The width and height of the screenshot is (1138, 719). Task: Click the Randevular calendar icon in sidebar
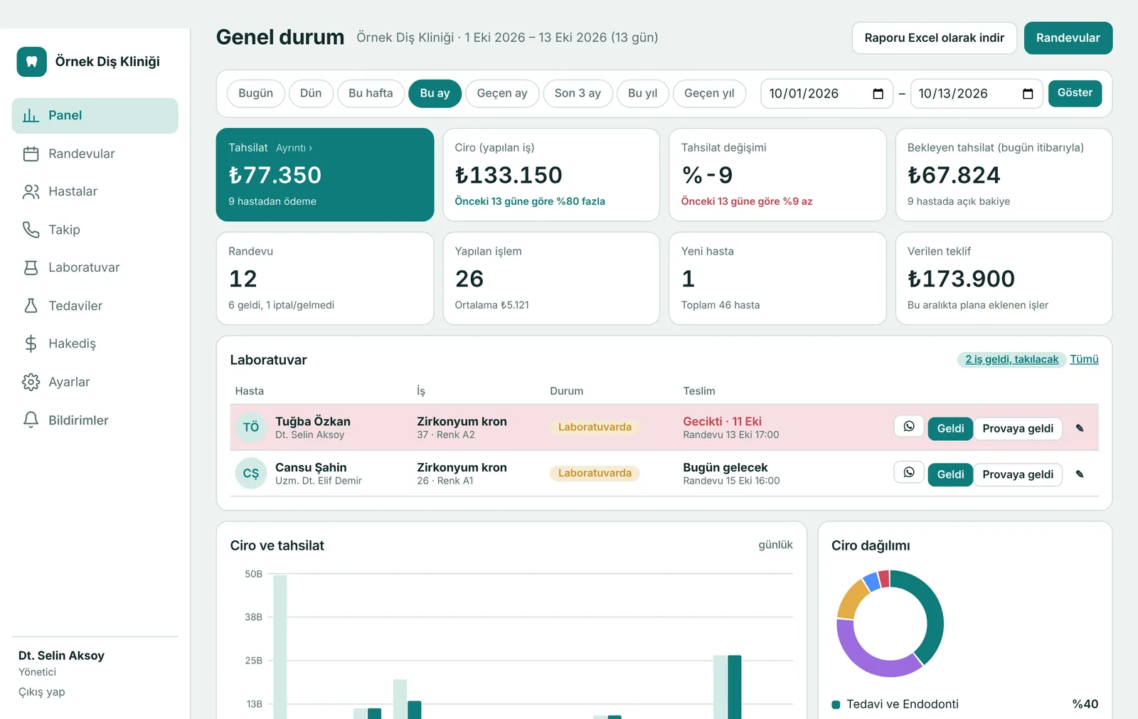(x=31, y=154)
